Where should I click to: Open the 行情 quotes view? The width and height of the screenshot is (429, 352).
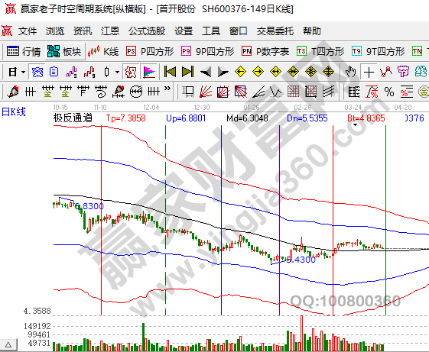[x=24, y=51]
